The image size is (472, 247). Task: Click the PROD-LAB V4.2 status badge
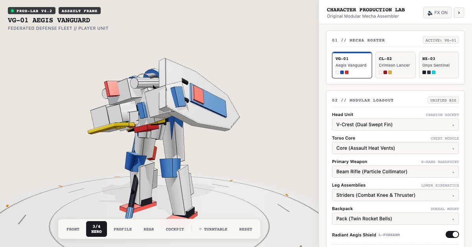coord(32,11)
